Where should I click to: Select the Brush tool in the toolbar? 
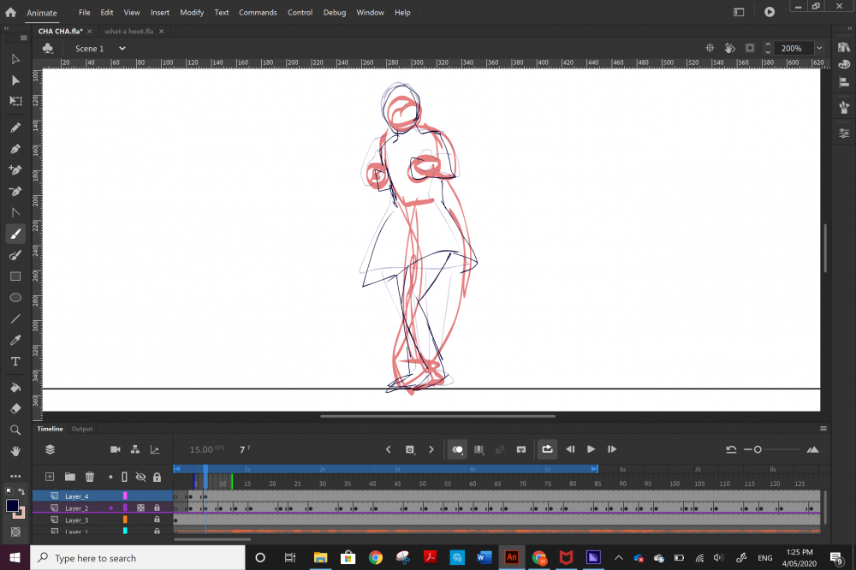(15, 234)
